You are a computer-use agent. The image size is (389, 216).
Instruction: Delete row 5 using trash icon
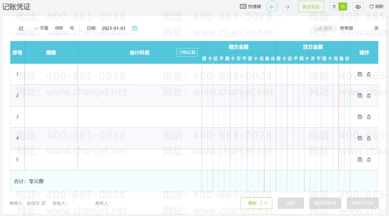tap(368, 159)
